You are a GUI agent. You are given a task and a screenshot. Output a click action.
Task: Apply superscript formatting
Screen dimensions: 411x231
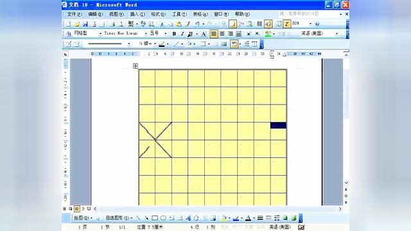249,34
